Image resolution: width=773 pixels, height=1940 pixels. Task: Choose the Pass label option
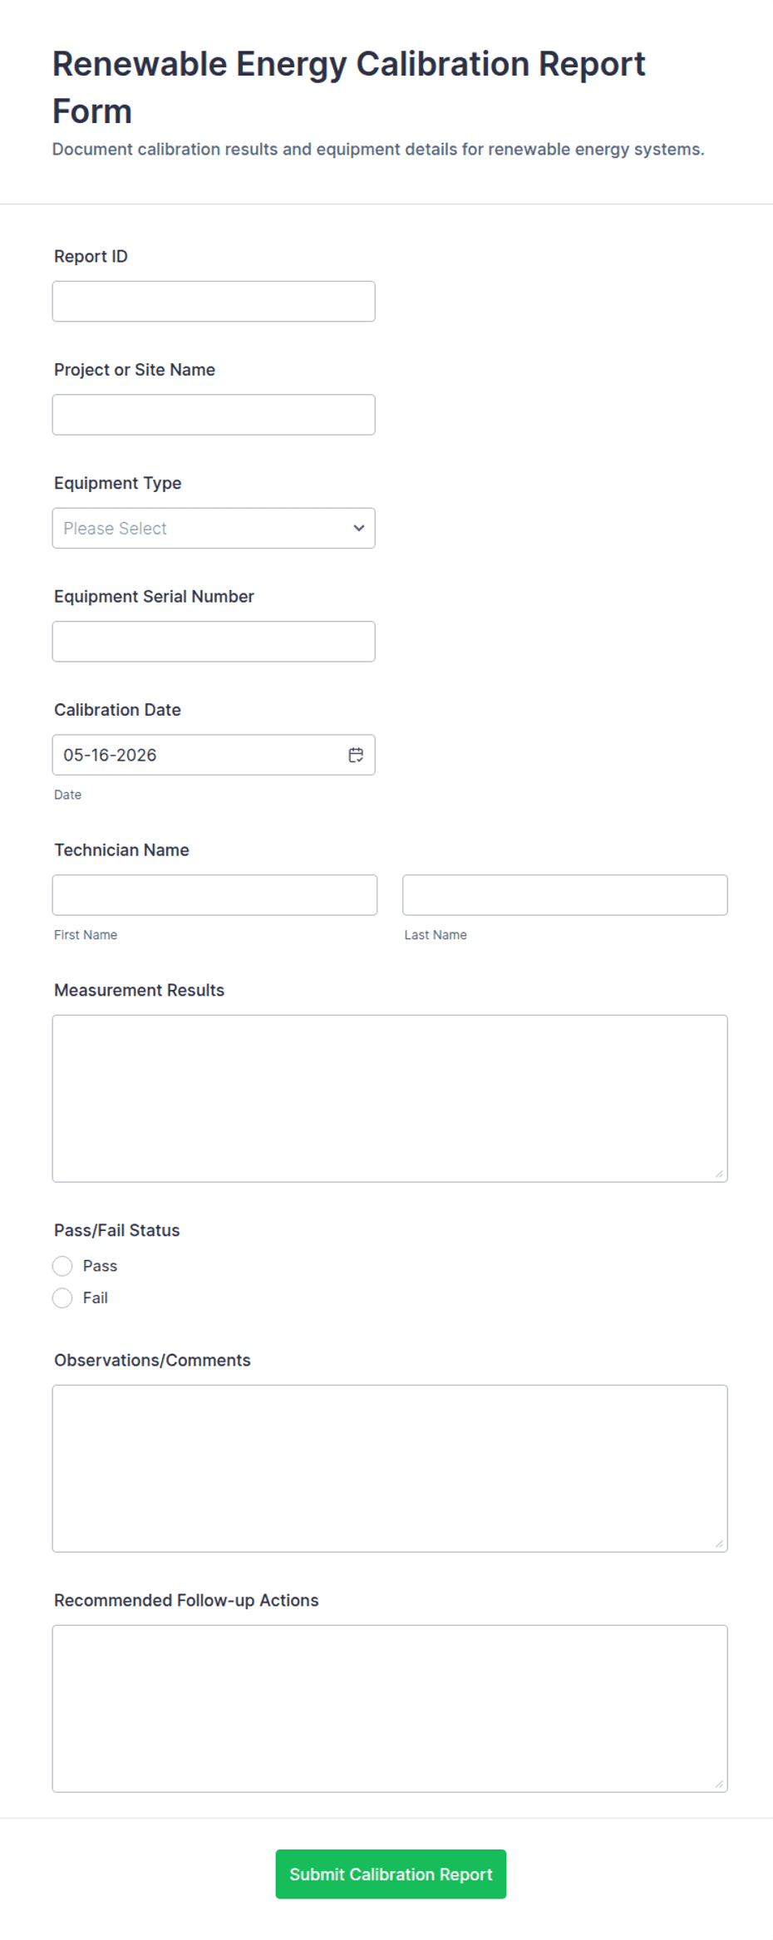pyautogui.click(x=100, y=1266)
